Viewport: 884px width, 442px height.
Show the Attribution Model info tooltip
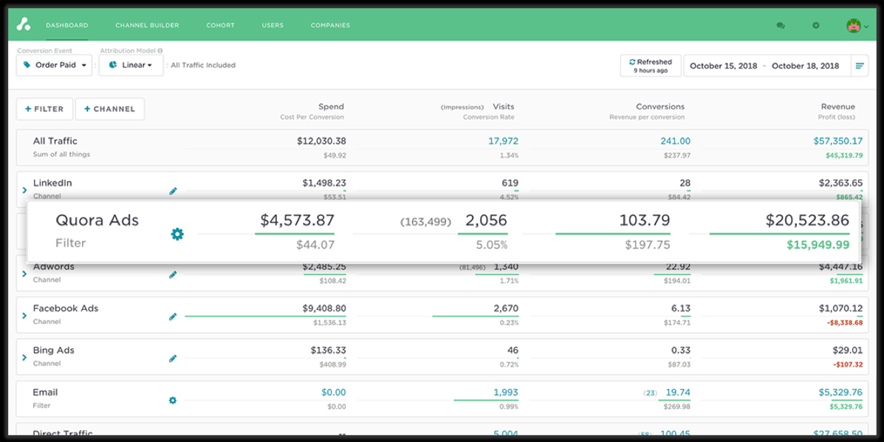(x=160, y=51)
